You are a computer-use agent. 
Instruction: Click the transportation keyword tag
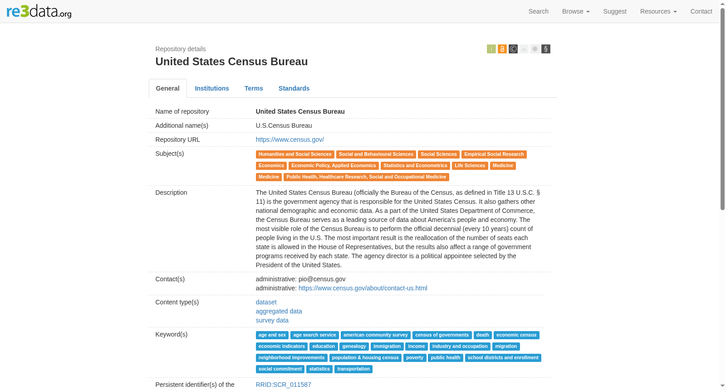[x=353, y=369]
